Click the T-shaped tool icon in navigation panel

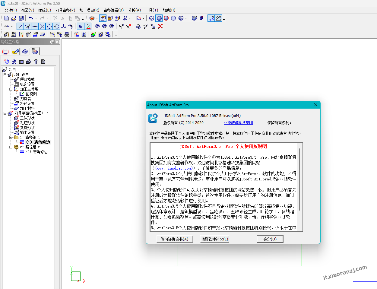(36, 62)
